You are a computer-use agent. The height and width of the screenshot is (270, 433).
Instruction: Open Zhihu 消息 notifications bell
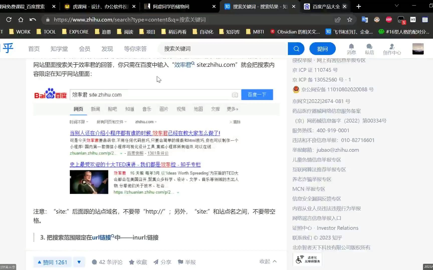[351, 49]
